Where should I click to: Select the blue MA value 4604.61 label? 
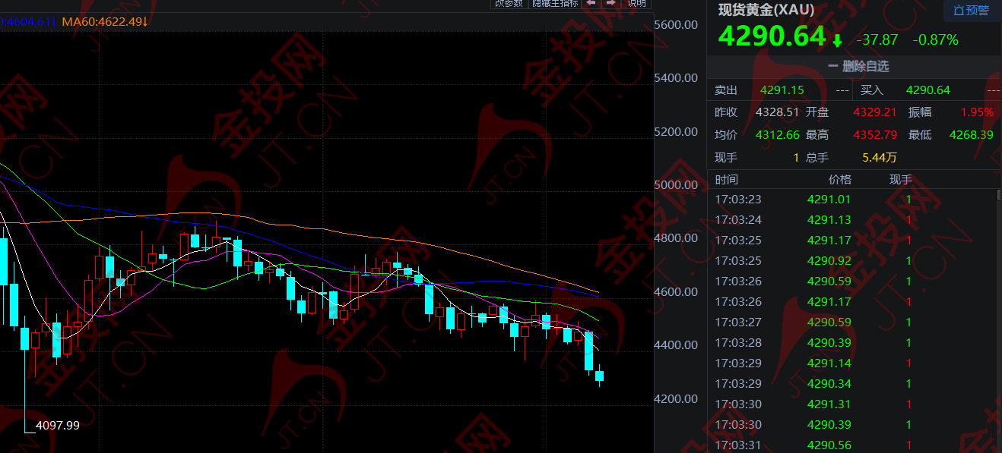28,22
